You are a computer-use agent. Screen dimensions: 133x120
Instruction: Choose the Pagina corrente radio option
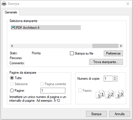(x=42, y=84)
